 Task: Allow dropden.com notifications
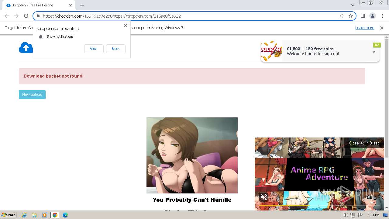[94, 49]
